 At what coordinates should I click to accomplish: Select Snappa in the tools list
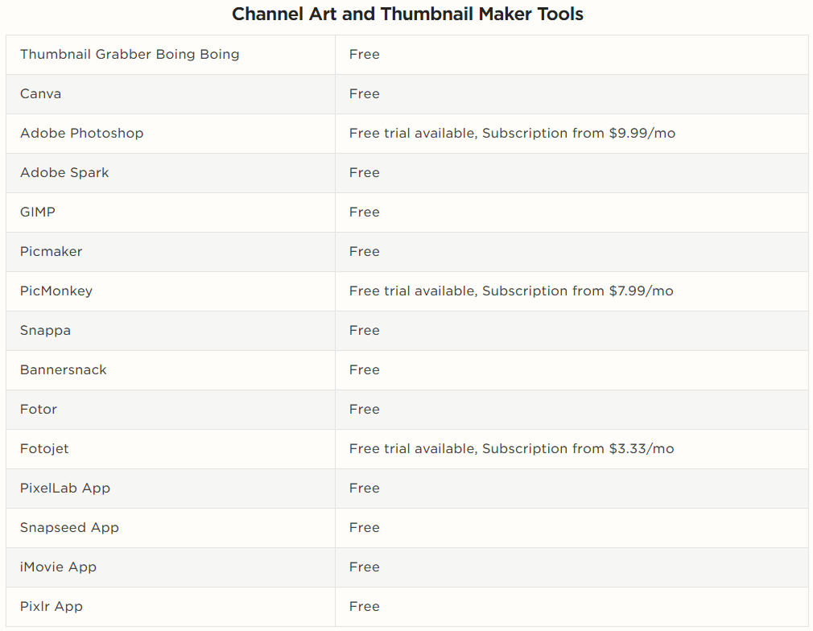(46, 330)
